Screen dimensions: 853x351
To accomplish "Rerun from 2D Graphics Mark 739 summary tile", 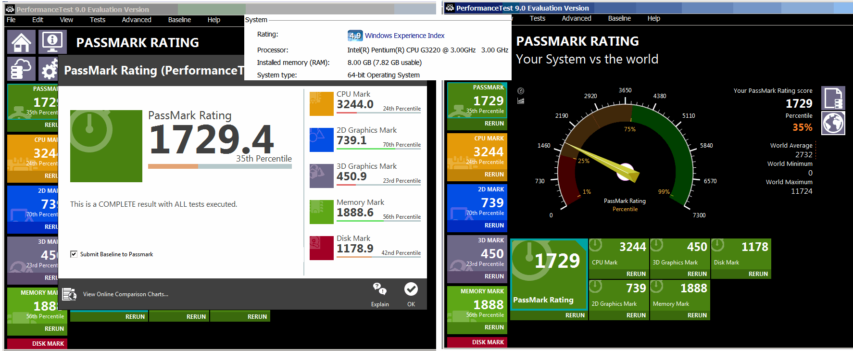I will [636, 315].
